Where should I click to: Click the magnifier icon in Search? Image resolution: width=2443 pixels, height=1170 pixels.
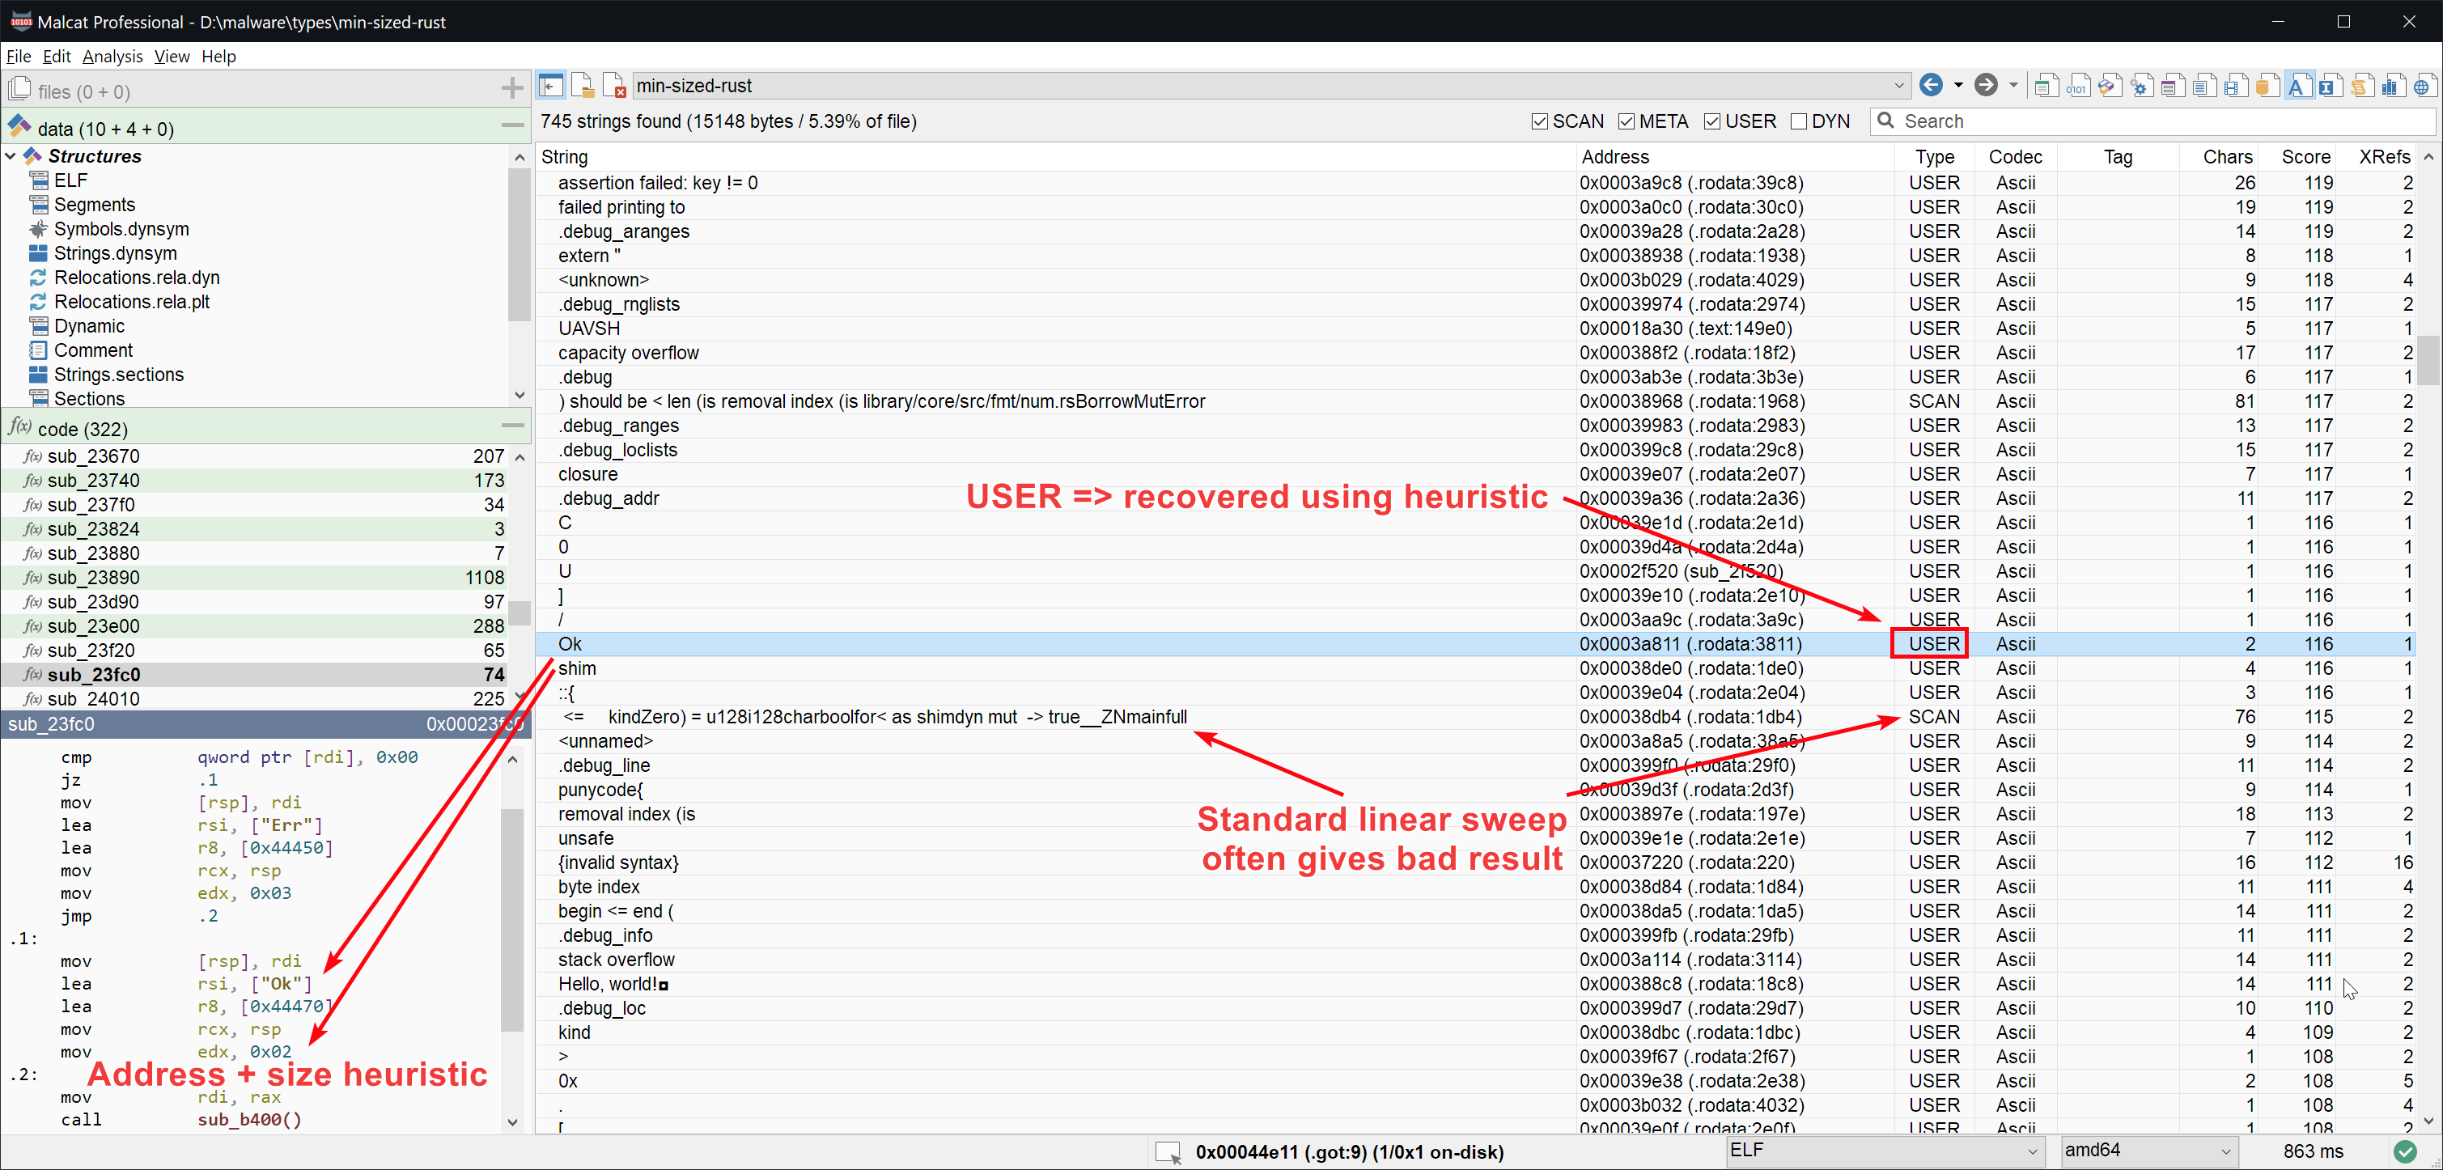click(x=1885, y=121)
